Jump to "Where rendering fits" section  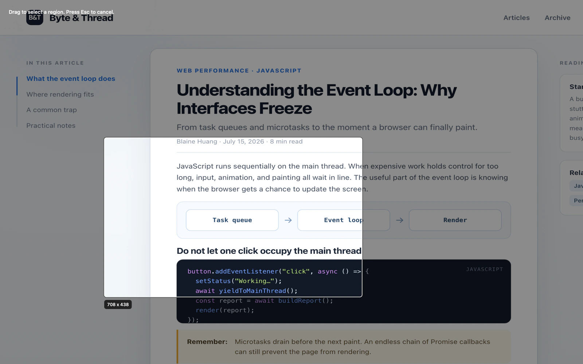60,94
